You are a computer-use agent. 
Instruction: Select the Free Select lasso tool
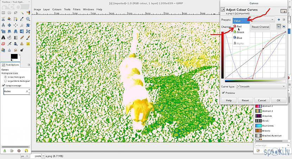pyautogui.click(x=15, y=13)
